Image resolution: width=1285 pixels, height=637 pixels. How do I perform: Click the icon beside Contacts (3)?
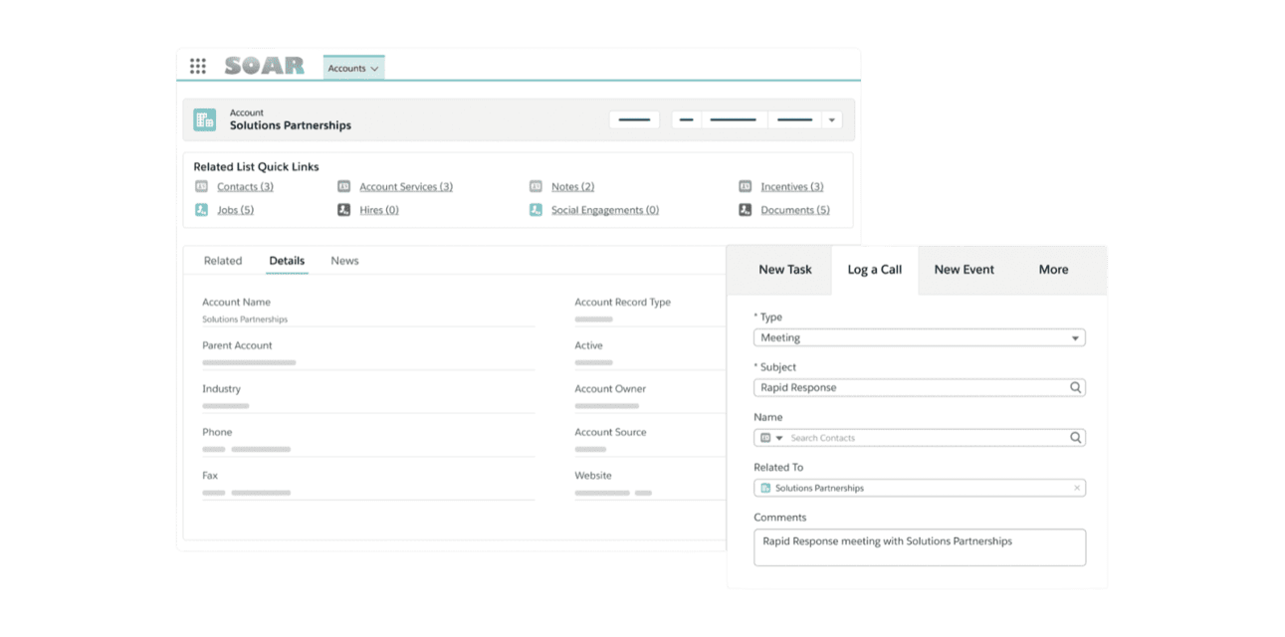(x=201, y=186)
